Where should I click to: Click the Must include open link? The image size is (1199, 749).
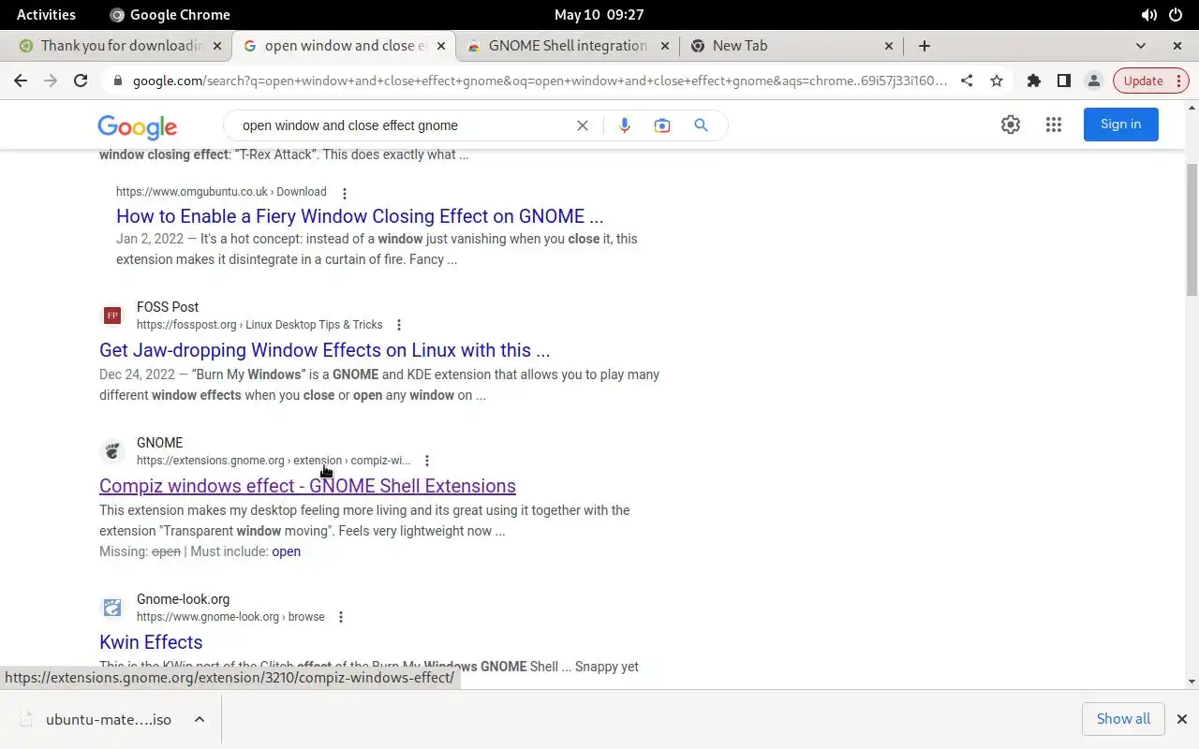click(x=286, y=551)
